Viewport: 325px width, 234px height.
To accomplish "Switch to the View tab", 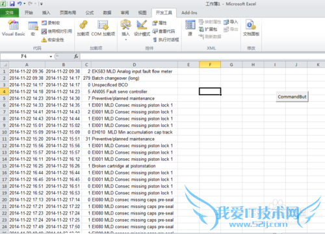I will point(142,13).
